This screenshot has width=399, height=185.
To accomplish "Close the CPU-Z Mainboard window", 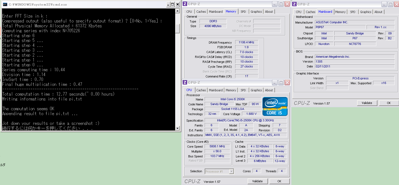I will click(396, 4).
